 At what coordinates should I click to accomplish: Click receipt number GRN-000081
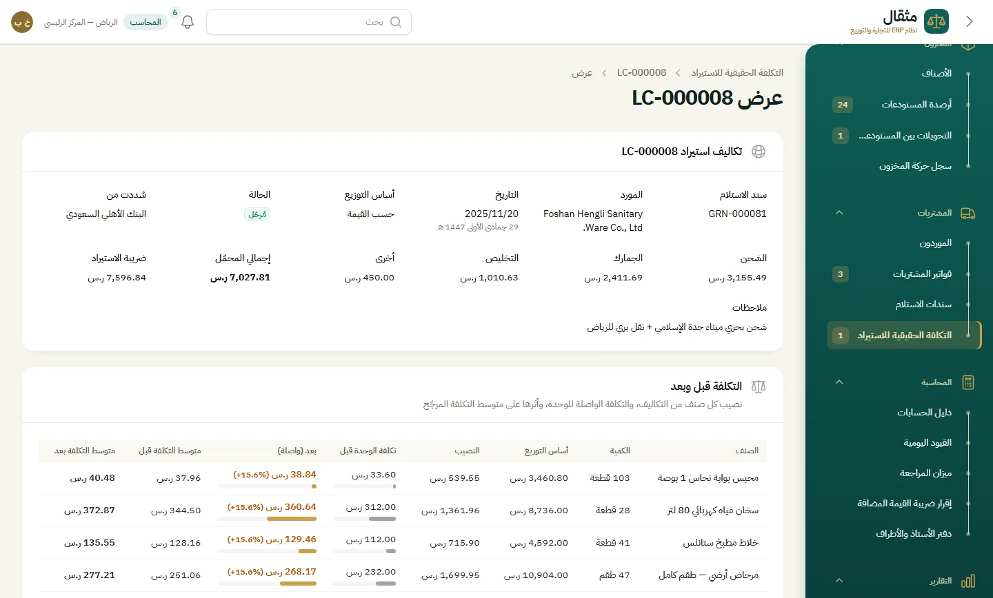[x=737, y=214]
